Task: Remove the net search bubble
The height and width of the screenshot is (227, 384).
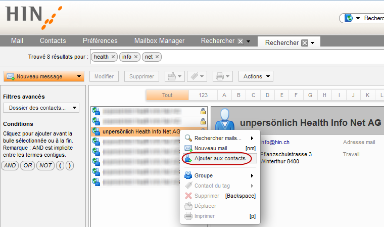Action: tap(157, 57)
